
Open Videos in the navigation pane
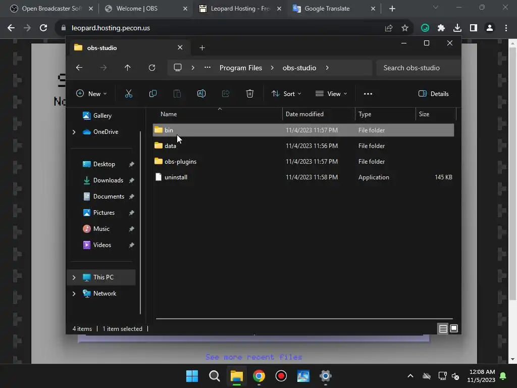click(x=102, y=245)
